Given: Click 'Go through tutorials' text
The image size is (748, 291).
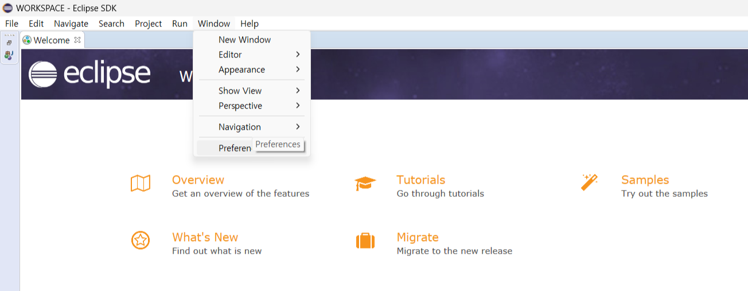Looking at the screenshot, I should (440, 194).
